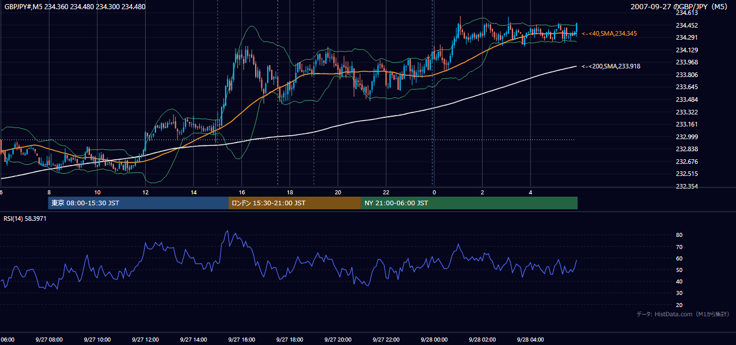Click price level 233.161 on axis
The height and width of the screenshot is (345, 736).
pyautogui.click(x=686, y=124)
